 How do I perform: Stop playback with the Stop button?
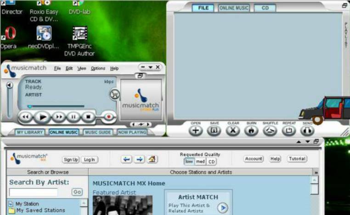tap(88, 117)
